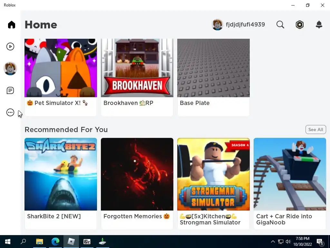330x248 pixels.
Task: Open the Brookhaven game thumbnail
Action: pos(137,68)
